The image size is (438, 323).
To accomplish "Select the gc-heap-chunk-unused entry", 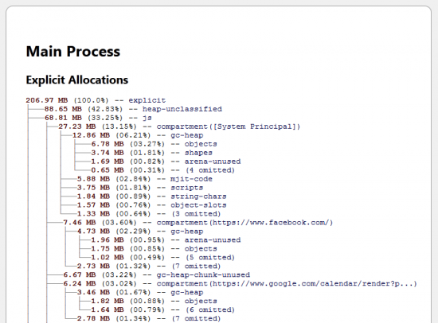I will coord(156,274).
